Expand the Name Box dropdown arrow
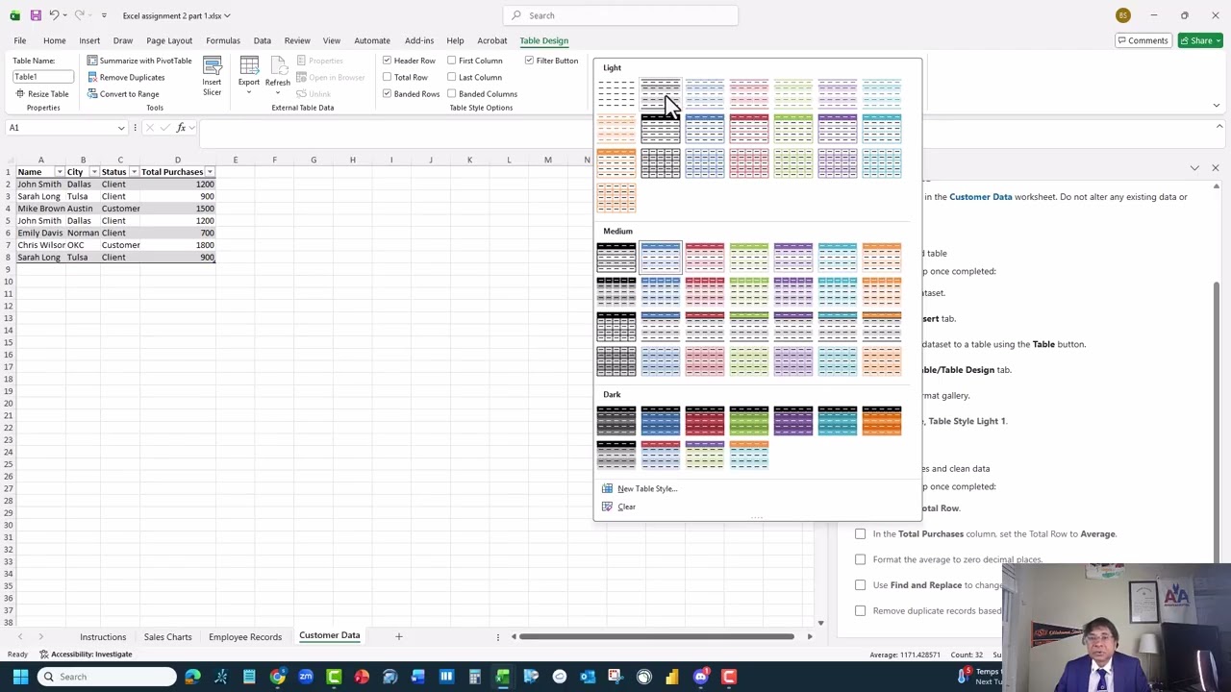This screenshot has width=1231, height=692. click(121, 128)
